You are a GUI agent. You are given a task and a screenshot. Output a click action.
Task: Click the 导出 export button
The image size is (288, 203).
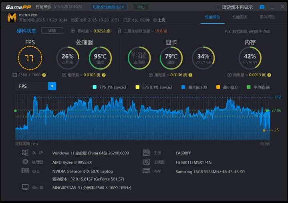click(141, 7)
